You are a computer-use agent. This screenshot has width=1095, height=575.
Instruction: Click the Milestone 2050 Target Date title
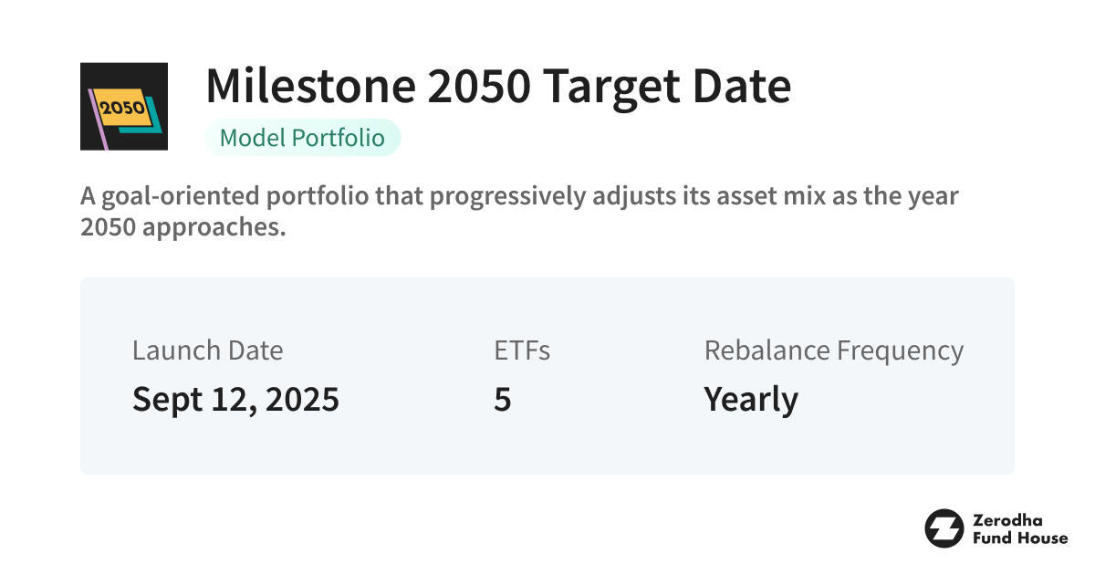point(498,87)
